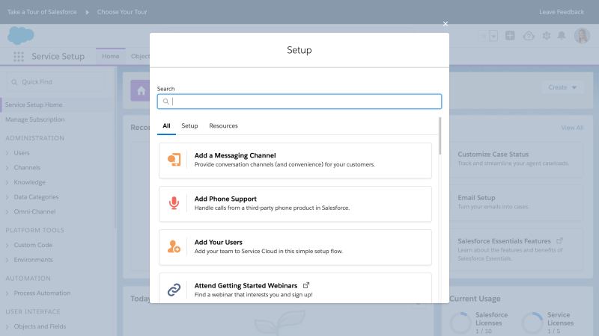The image size is (599, 336).
Task: Switch to the Resources tab
Action: pos(223,125)
